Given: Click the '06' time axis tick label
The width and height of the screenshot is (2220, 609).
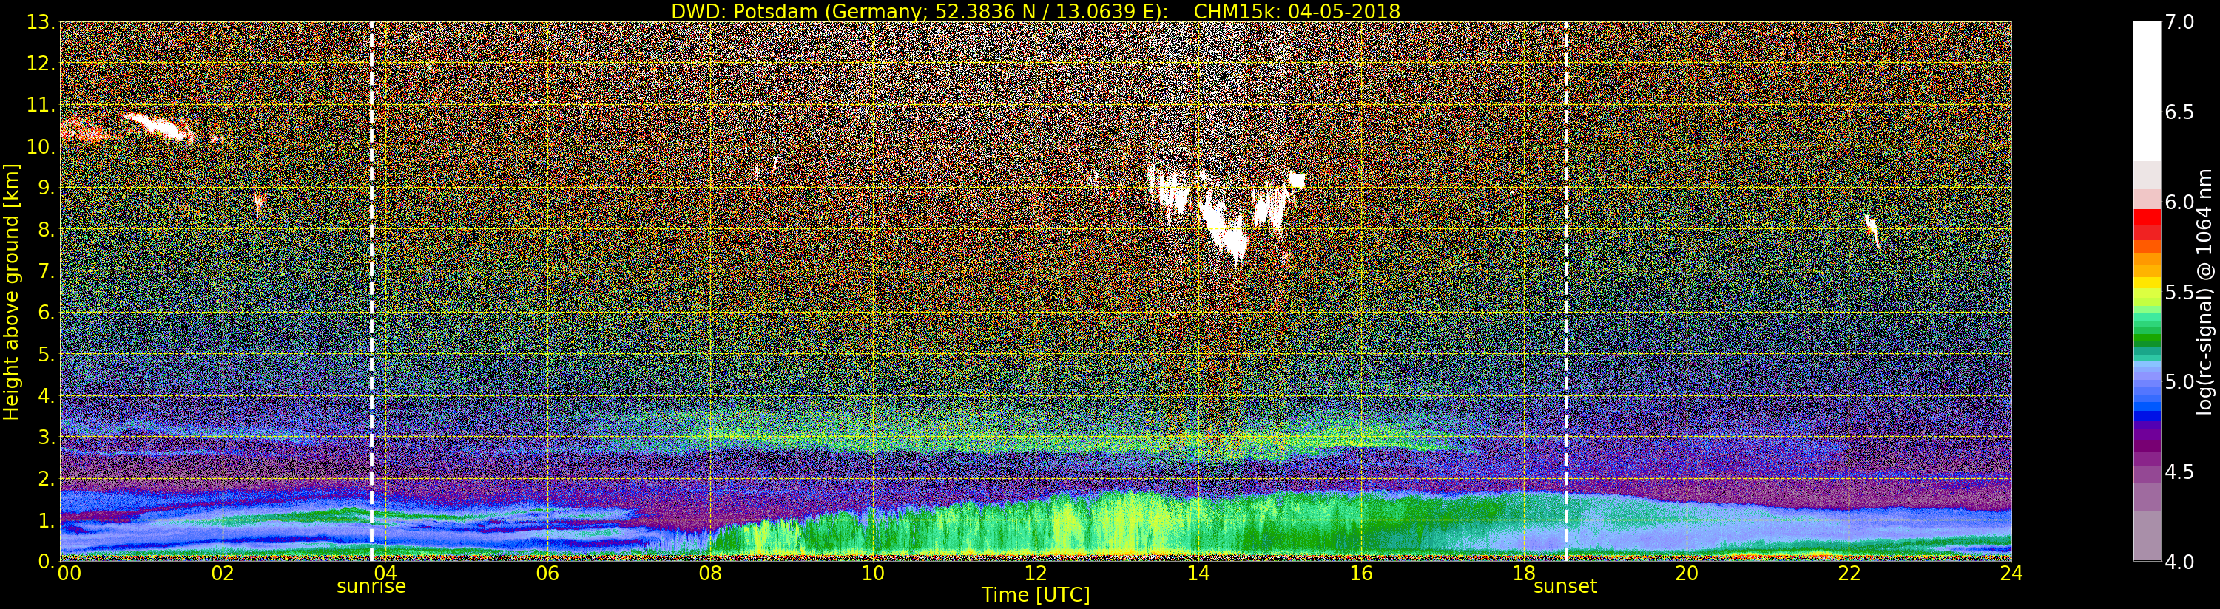Looking at the screenshot, I should 547,574.
